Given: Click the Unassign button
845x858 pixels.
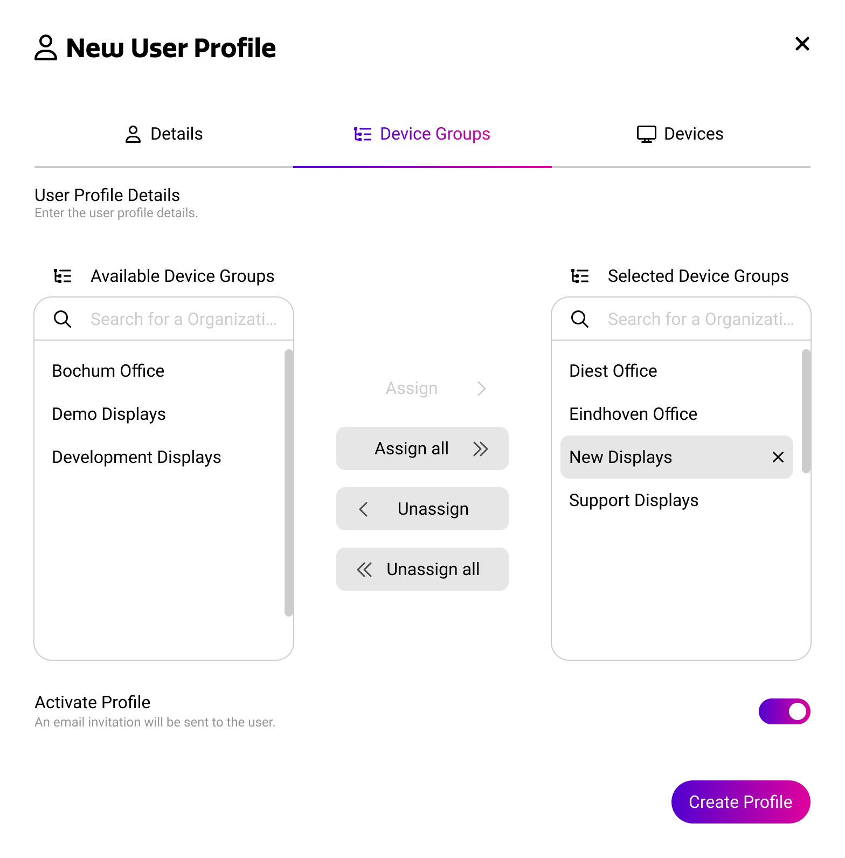Looking at the screenshot, I should (x=422, y=509).
